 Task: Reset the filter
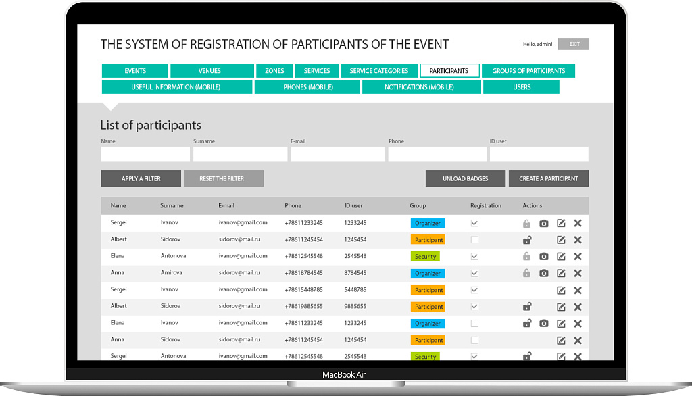click(224, 179)
